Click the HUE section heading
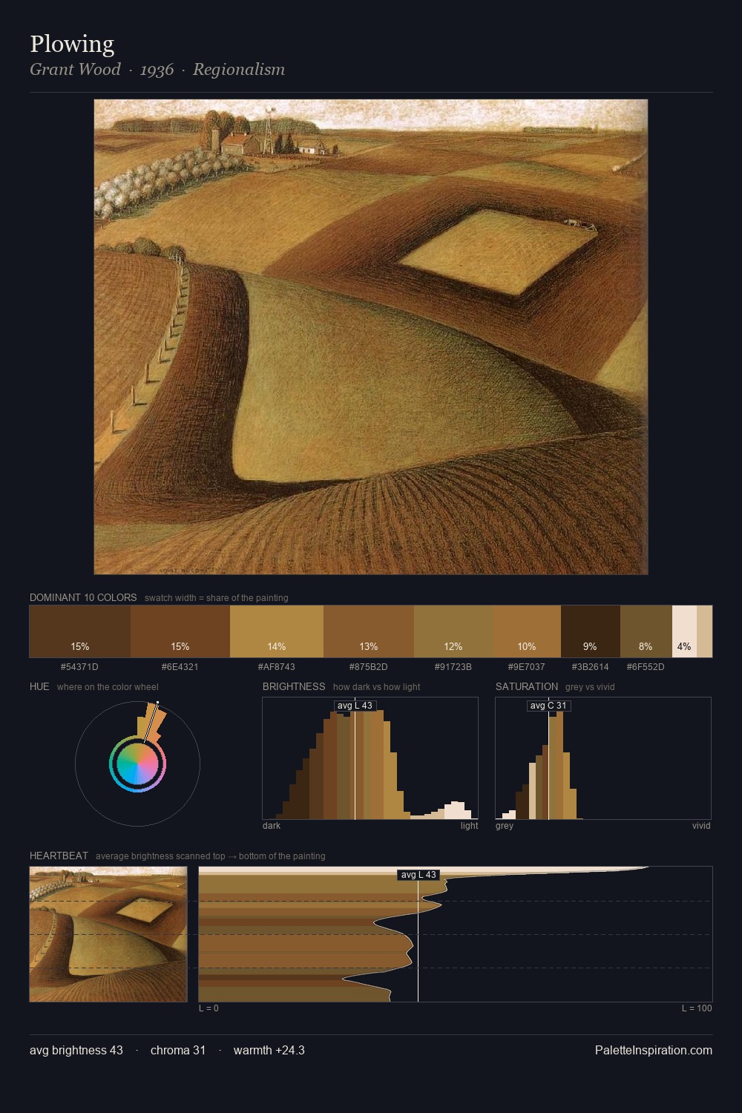 [39, 686]
